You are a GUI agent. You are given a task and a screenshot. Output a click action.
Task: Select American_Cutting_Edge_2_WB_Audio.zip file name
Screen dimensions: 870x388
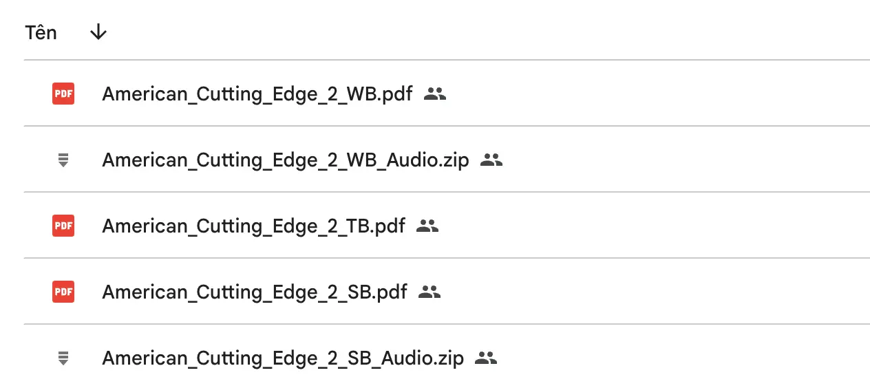pyautogui.click(x=286, y=160)
